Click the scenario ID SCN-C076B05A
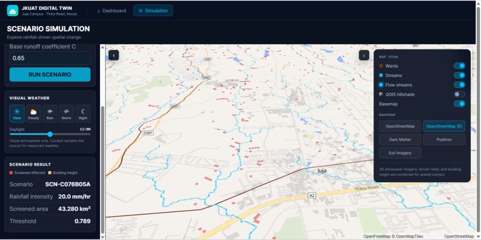The image size is (481, 240). [x=68, y=184]
